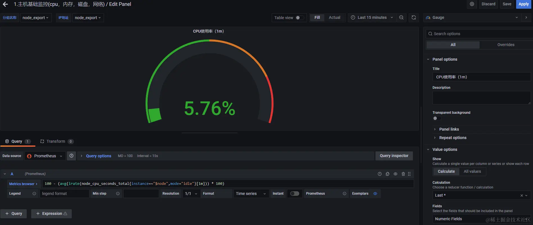Click the search options magnifier icon
The height and width of the screenshot is (225, 533).
tap(430, 34)
